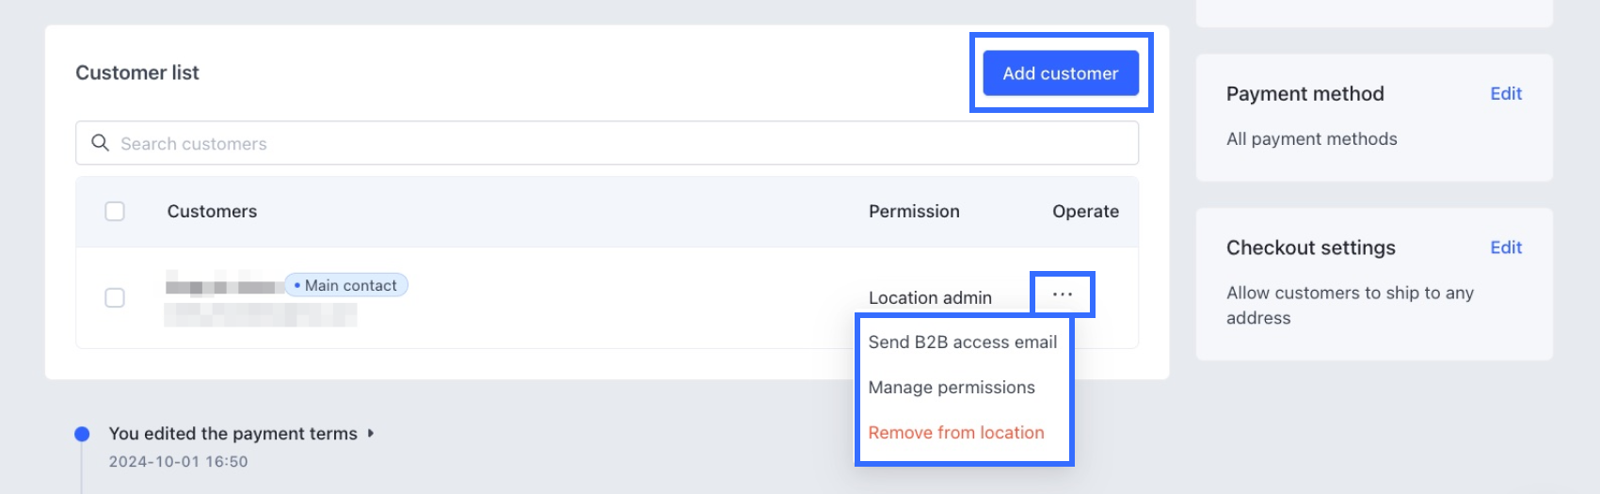The height and width of the screenshot is (494, 1600).
Task: Click the Customers column header
Action: [x=212, y=212]
